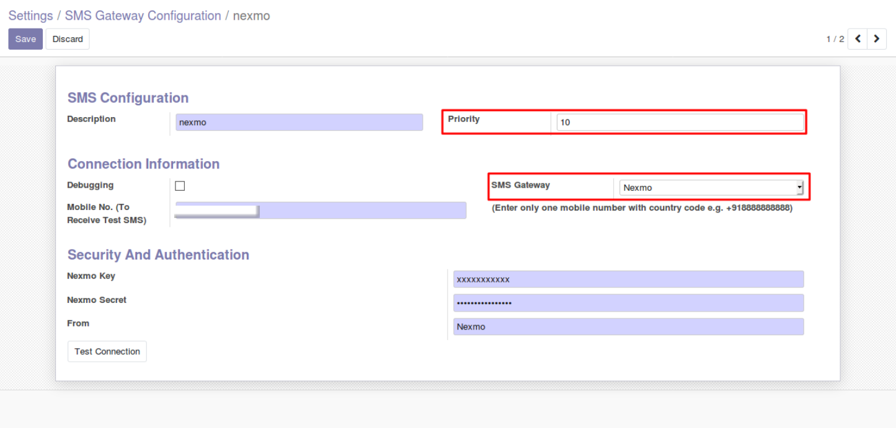This screenshot has height=428, width=896.
Task: Open the SMS Gateway dropdown
Action: point(711,188)
